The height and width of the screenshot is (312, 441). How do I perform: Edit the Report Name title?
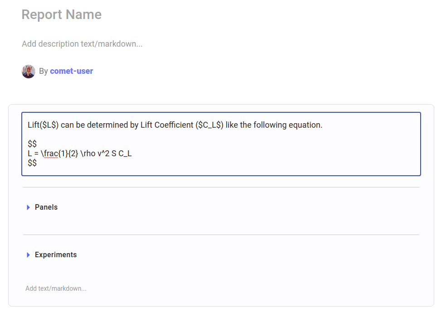coord(62,15)
